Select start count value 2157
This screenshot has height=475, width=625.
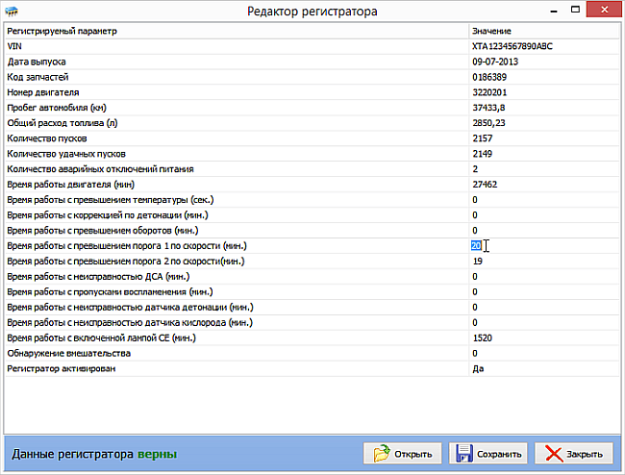(x=483, y=138)
